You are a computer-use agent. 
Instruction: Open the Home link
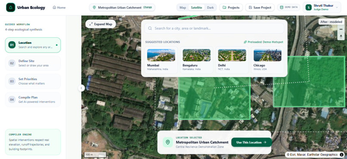(x=59, y=7)
